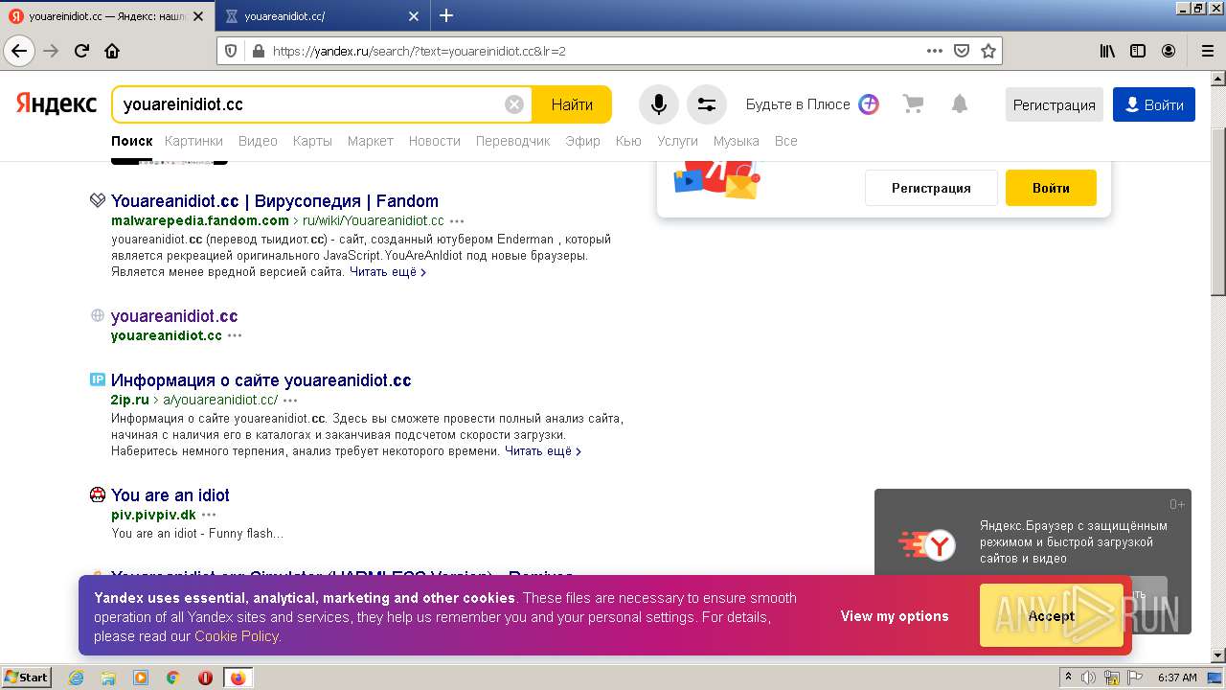
Task: Open options dots next to piv.pivpiv.dk
Action: pyautogui.click(x=209, y=516)
